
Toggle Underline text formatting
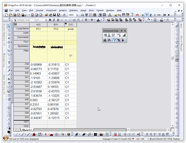(58, 20)
